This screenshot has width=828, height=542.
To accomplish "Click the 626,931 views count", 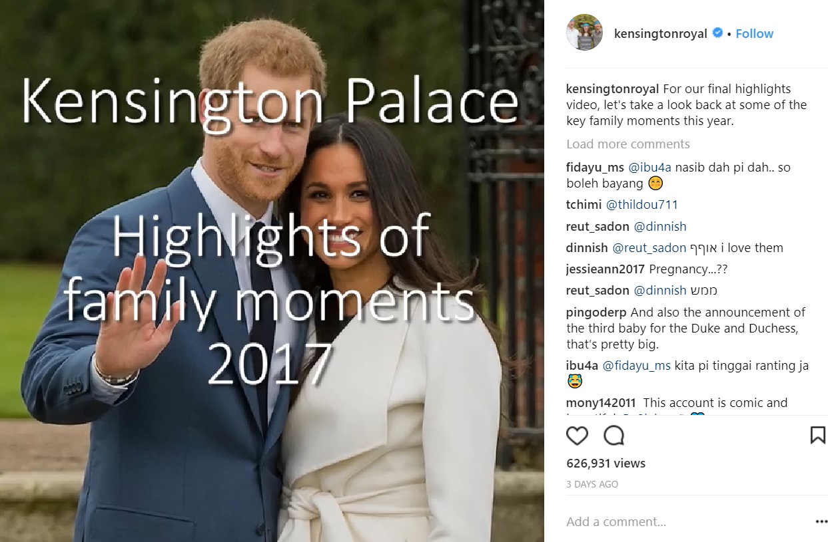I will coord(606,464).
